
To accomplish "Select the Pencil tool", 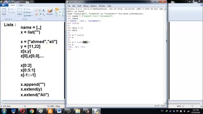I will click(36, 10).
